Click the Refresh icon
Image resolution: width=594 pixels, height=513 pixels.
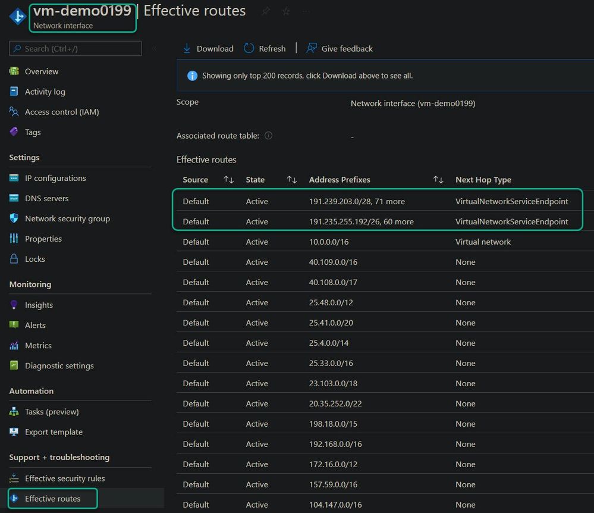249,48
